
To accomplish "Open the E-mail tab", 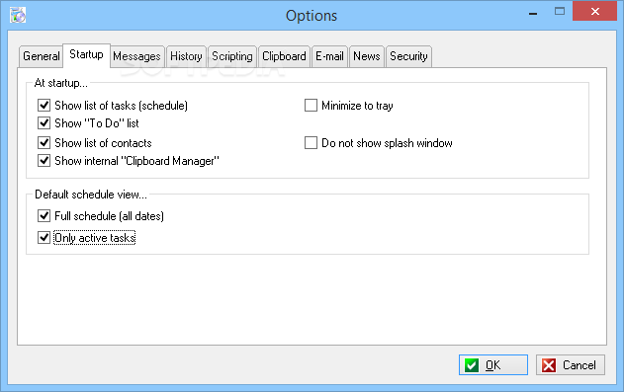I will 330,56.
